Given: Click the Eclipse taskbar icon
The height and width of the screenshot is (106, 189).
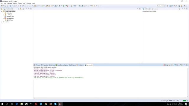Looking at the screenshot, I should tap(60, 104).
